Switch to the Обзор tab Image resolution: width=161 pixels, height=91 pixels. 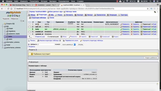32,15
